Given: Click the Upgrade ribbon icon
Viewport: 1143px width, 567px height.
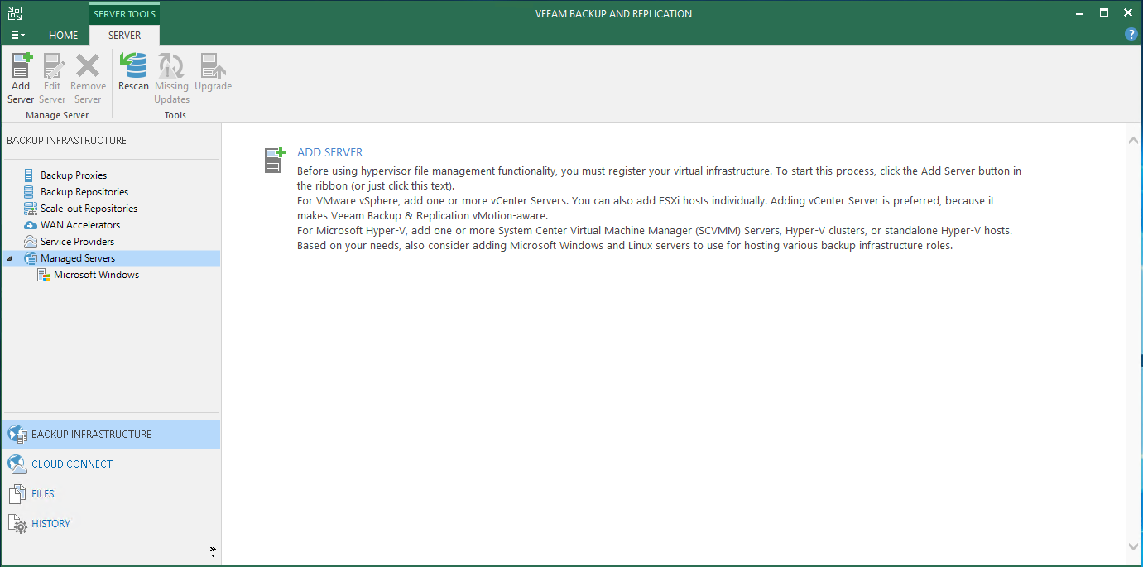Looking at the screenshot, I should tap(213, 66).
